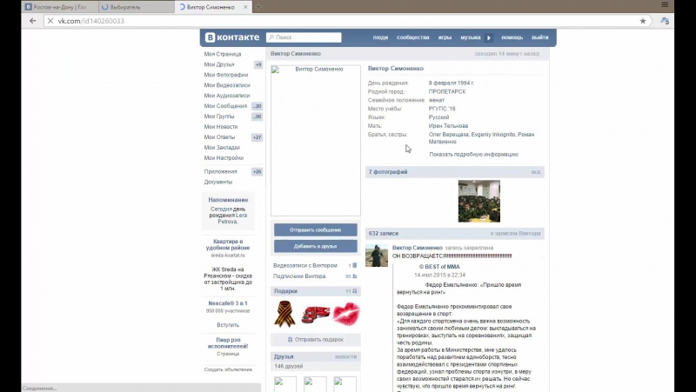
Task: Open Видеозаписи с Виктором
Action: (x=305, y=266)
